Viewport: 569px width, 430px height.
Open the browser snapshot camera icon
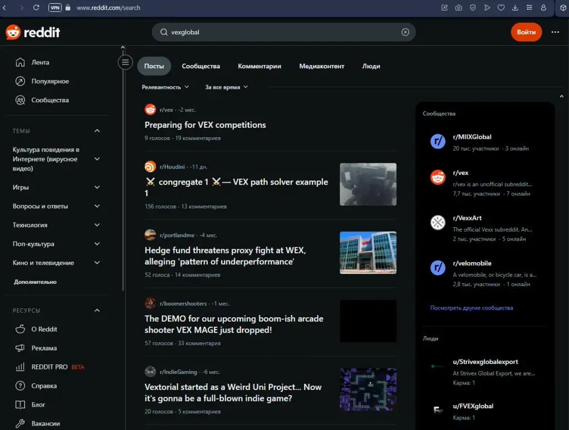tap(458, 8)
